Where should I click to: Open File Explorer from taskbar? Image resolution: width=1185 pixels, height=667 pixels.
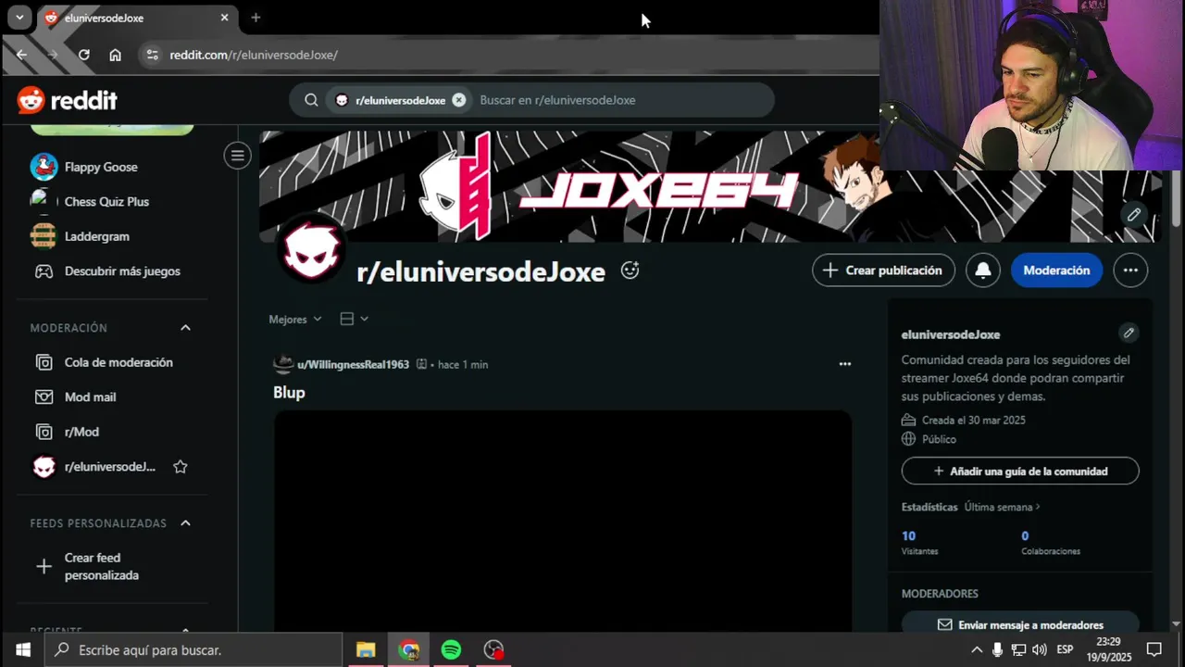tap(366, 649)
